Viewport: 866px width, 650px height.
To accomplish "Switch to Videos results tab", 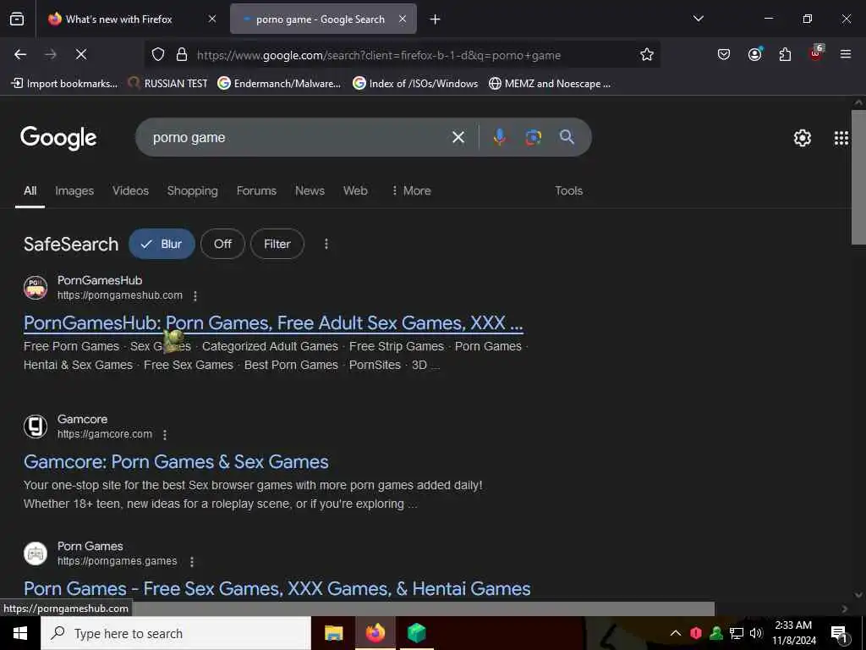I will (130, 190).
